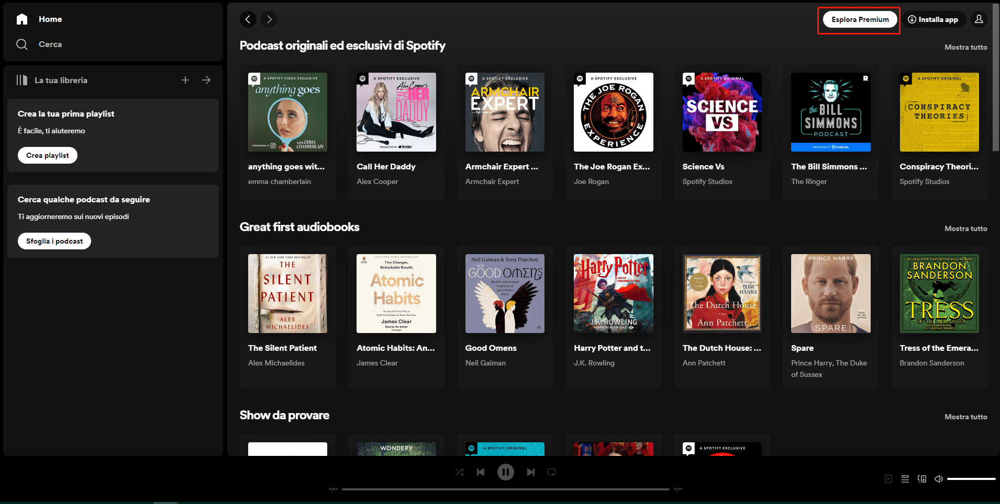Open anything goes podcast cover

287,112
